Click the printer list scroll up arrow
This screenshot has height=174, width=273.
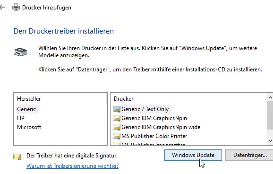270,97
